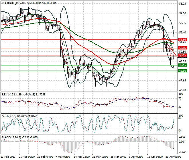189x160 pixels.
Task: Click the 48.60 green support level label
Action: click(182, 71)
